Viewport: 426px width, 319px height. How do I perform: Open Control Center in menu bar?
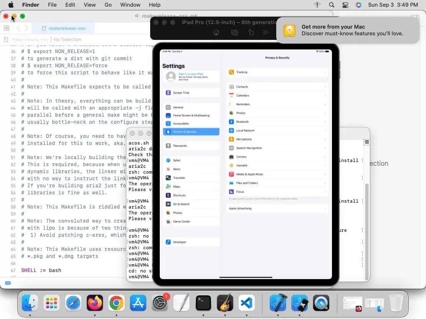345,5
